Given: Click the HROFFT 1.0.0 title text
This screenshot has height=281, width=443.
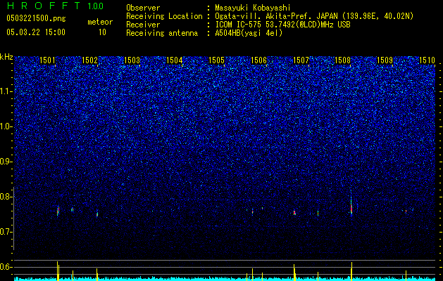Looking at the screenshot, I should point(55,6).
